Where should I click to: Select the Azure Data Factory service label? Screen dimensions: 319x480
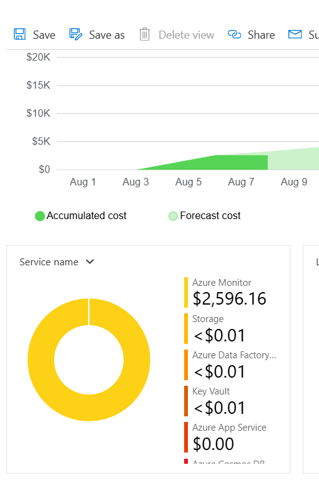pyautogui.click(x=234, y=355)
